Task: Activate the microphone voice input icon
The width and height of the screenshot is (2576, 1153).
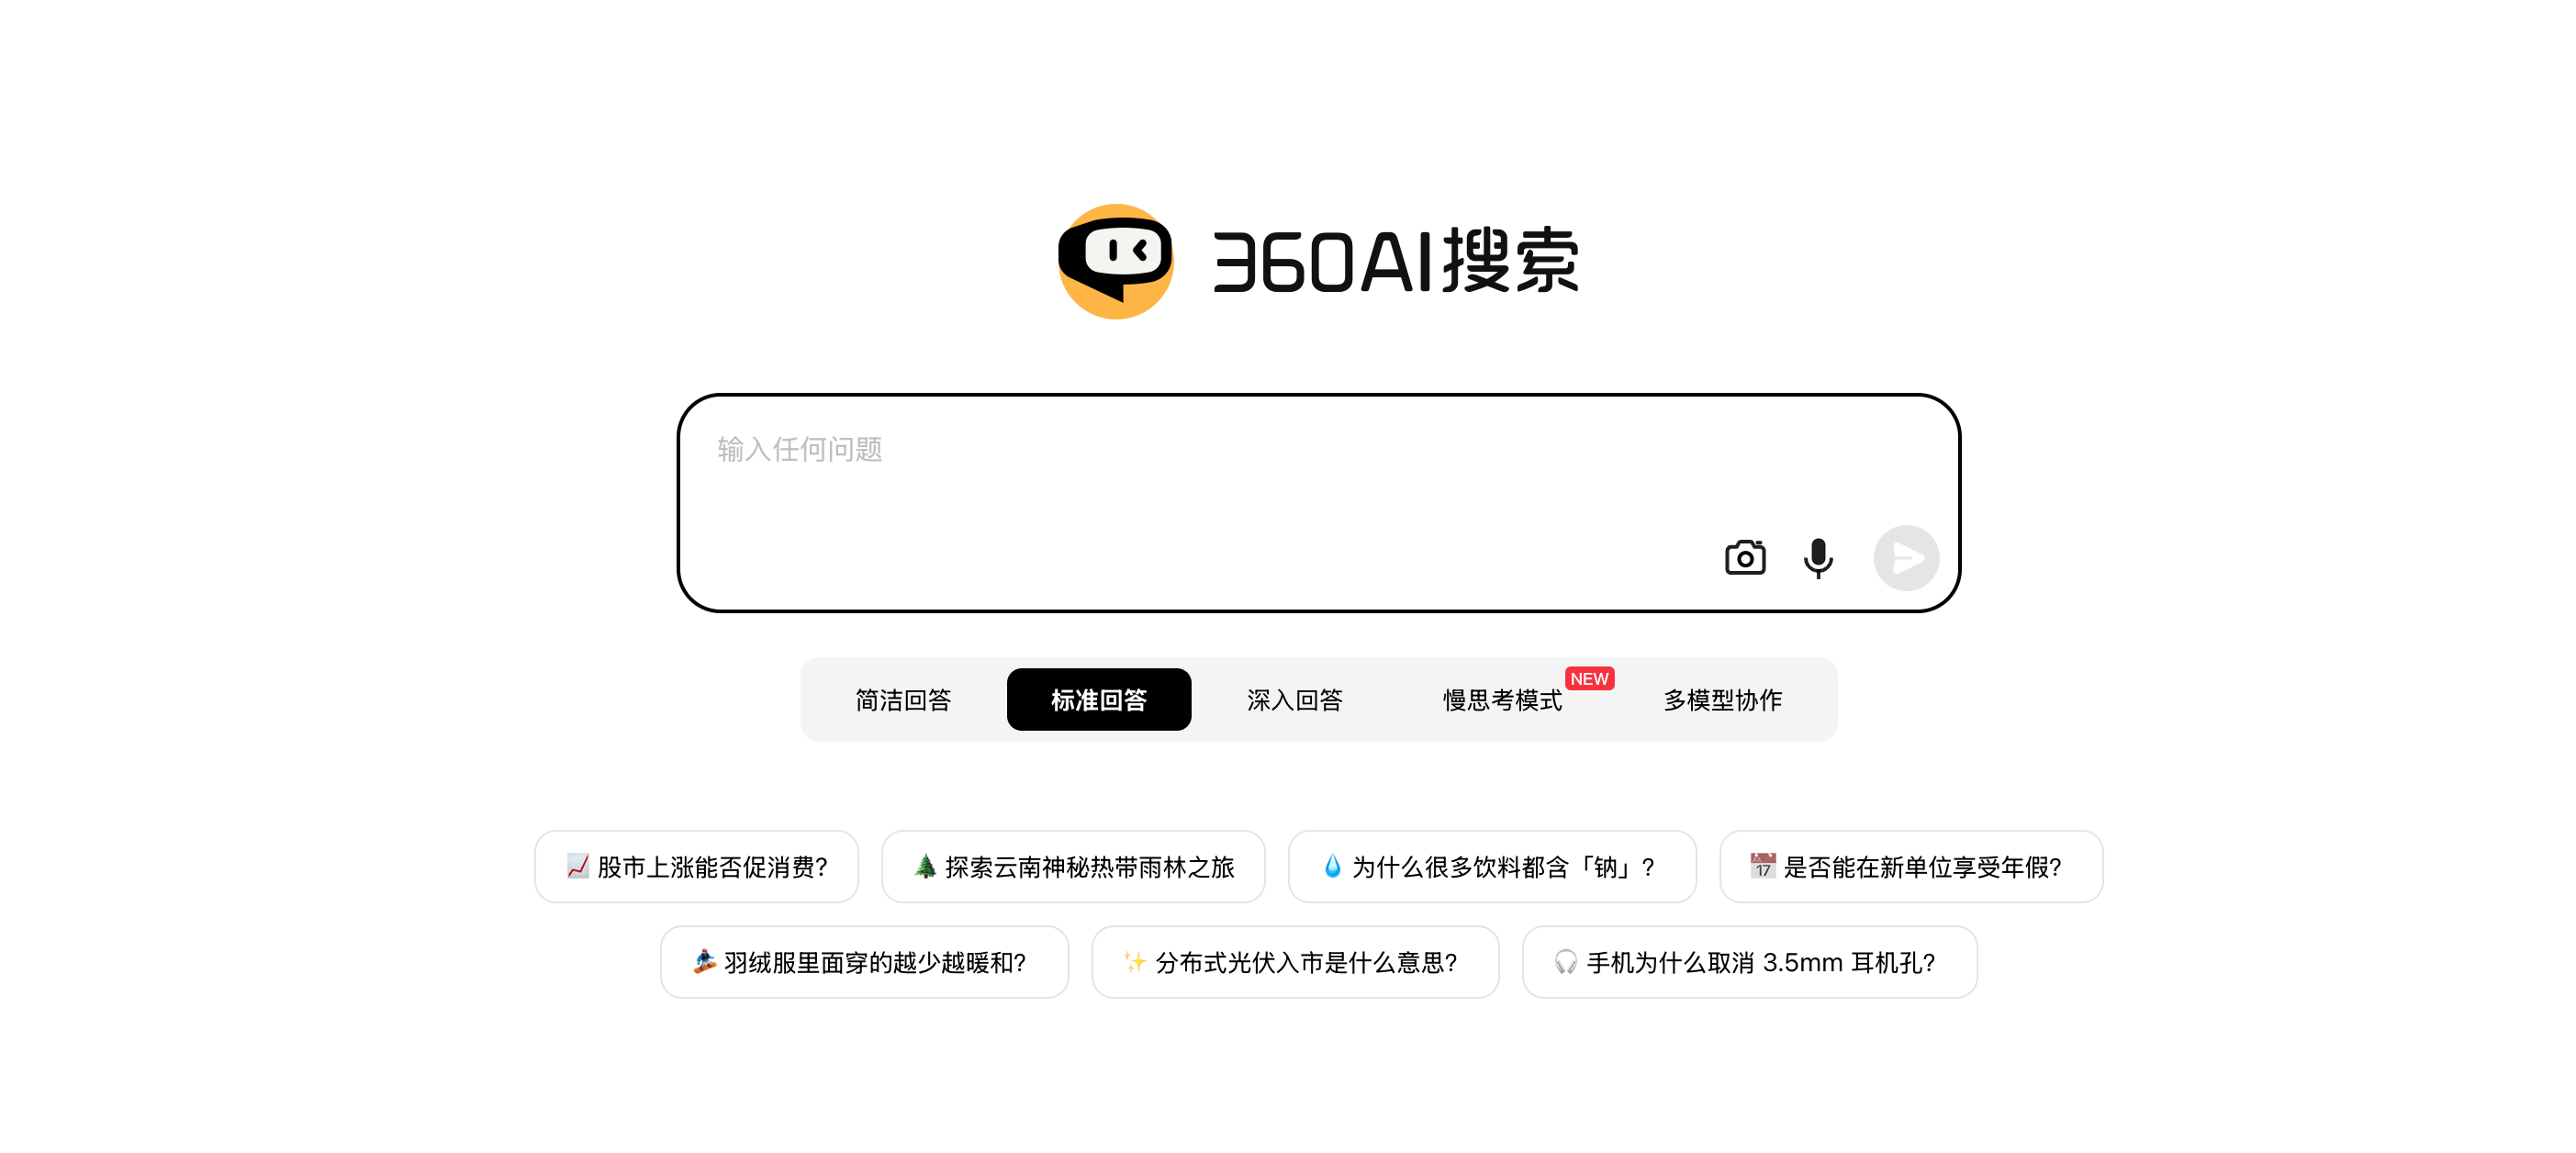Action: tap(1818, 558)
